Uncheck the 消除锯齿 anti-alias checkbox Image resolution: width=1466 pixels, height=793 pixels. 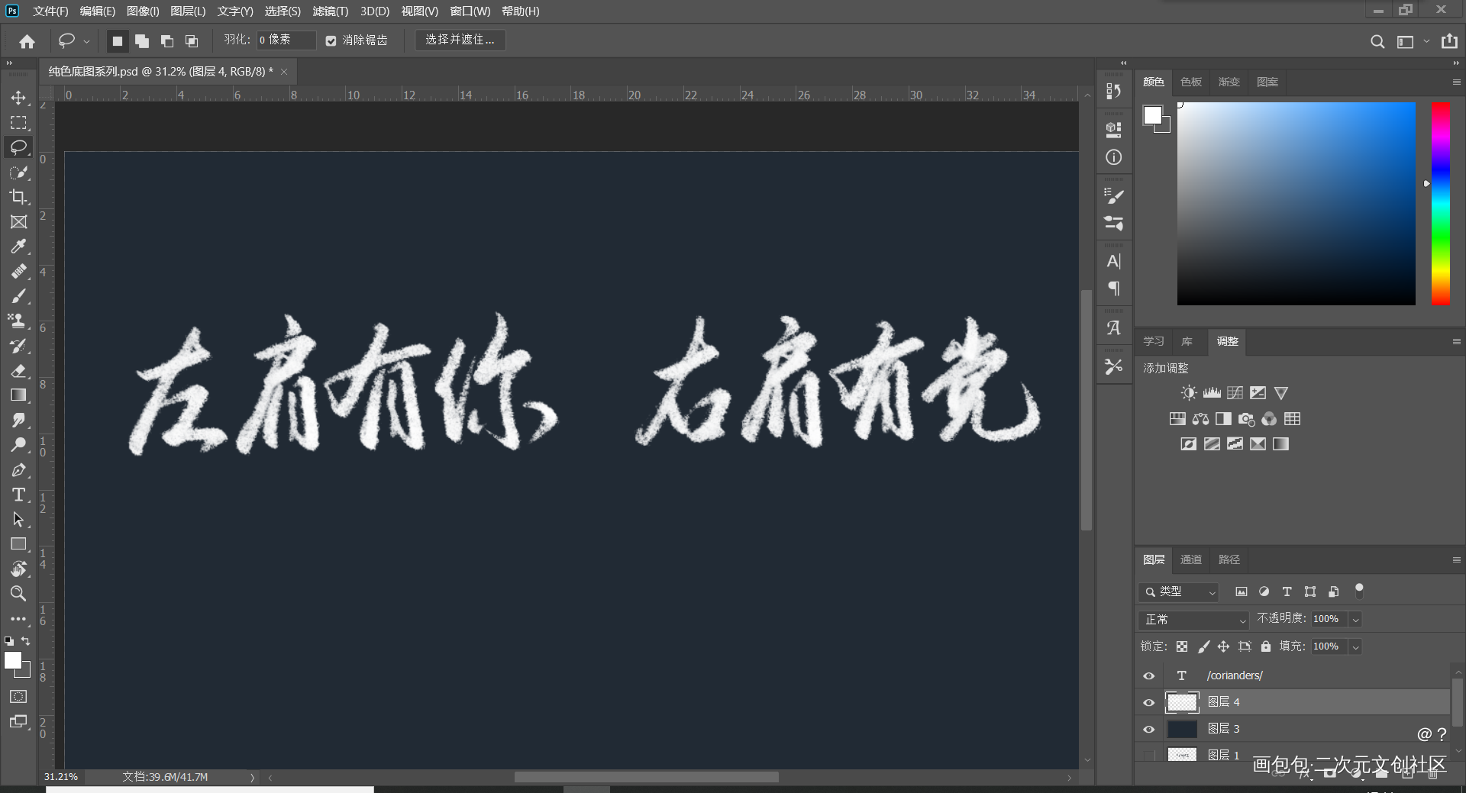(x=331, y=40)
